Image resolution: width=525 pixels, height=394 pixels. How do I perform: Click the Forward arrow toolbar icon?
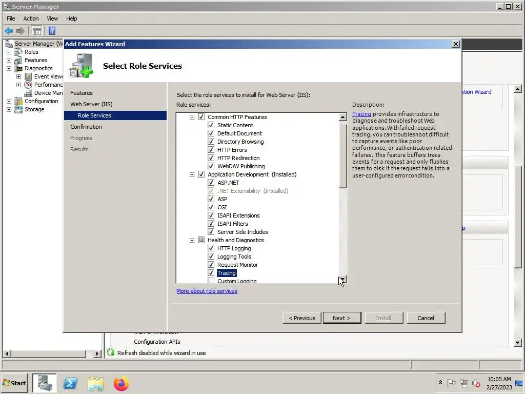click(21, 31)
